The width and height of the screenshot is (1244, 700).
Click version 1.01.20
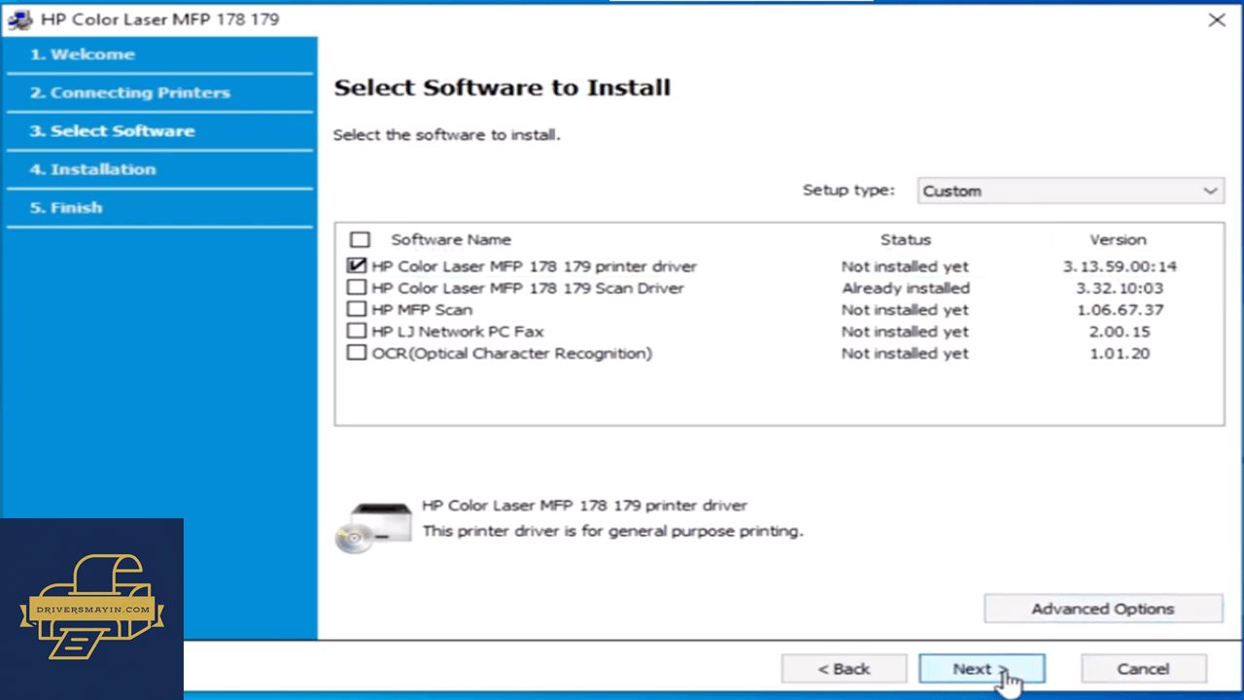pyautogui.click(x=1120, y=354)
